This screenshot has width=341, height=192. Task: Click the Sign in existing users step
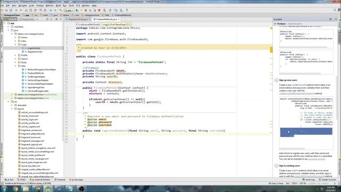tap(289, 166)
